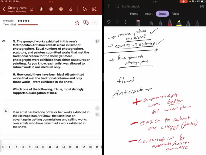Screen dimensions: 206x155
Task: Flag question 21 for review
Action: (97, 41)
